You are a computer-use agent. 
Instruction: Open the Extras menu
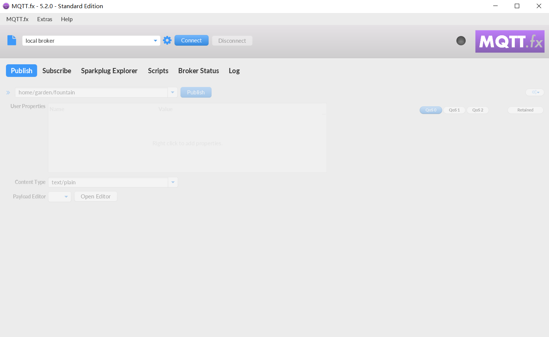coord(45,19)
